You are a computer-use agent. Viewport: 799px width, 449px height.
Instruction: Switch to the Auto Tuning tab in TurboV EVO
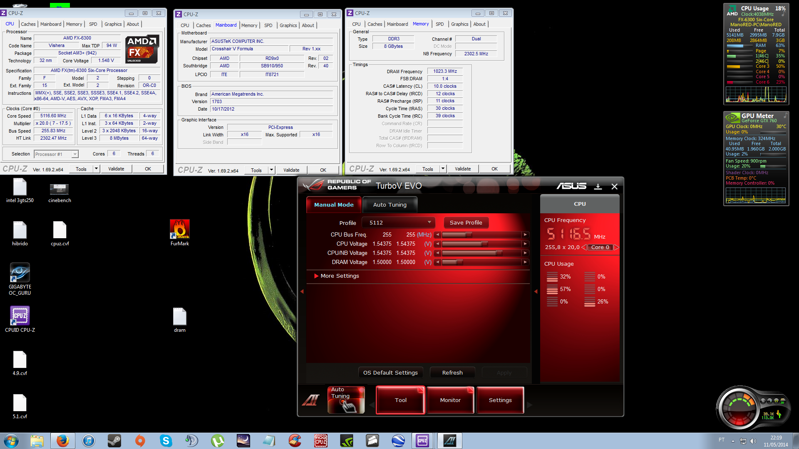coord(390,205)
